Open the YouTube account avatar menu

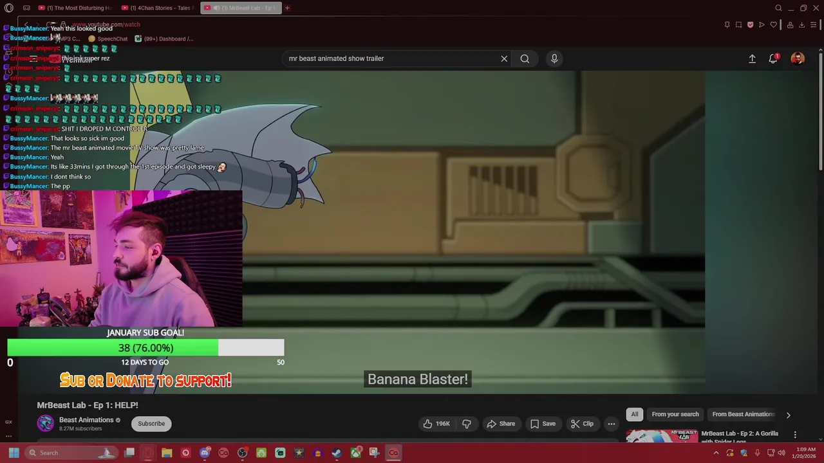798,59
